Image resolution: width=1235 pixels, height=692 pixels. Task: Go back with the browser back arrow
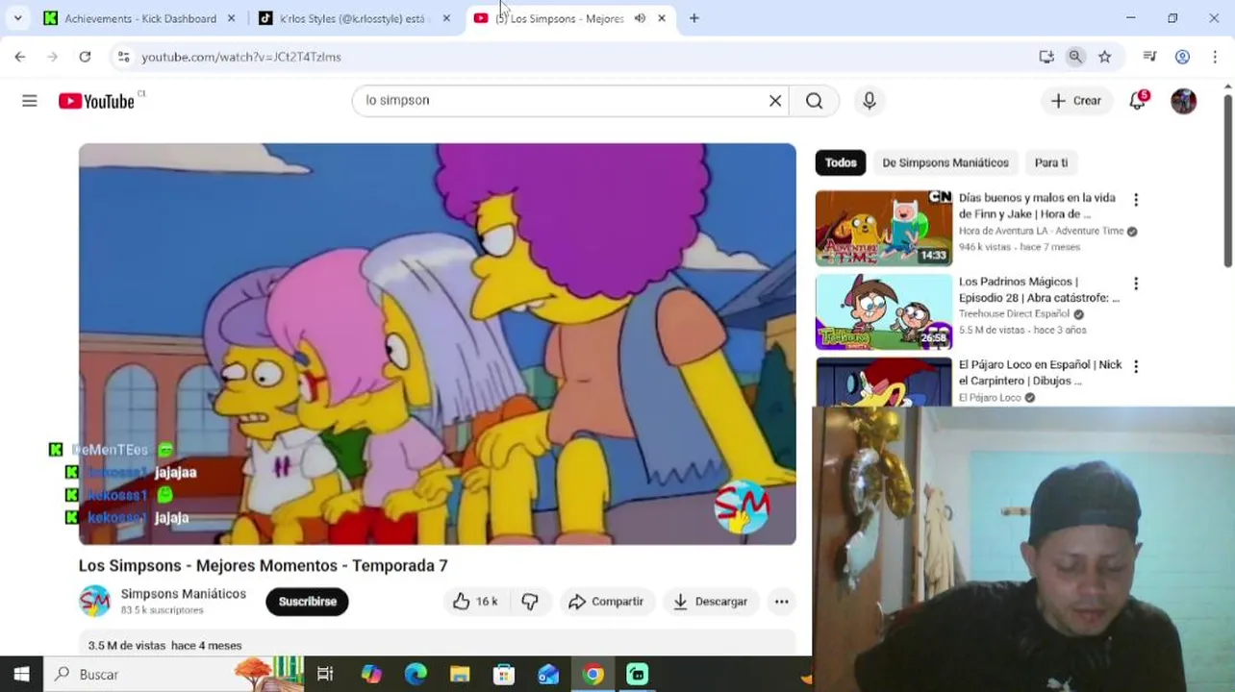click(x=20, y=57)
